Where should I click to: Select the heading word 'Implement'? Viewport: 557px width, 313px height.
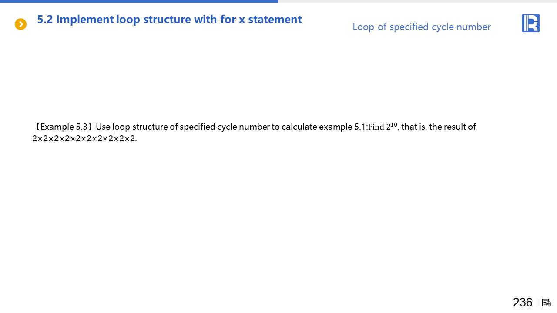click(x=85, y=20)
